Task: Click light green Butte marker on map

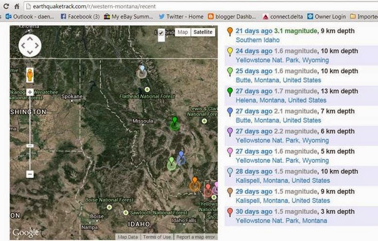Action: 172,161
